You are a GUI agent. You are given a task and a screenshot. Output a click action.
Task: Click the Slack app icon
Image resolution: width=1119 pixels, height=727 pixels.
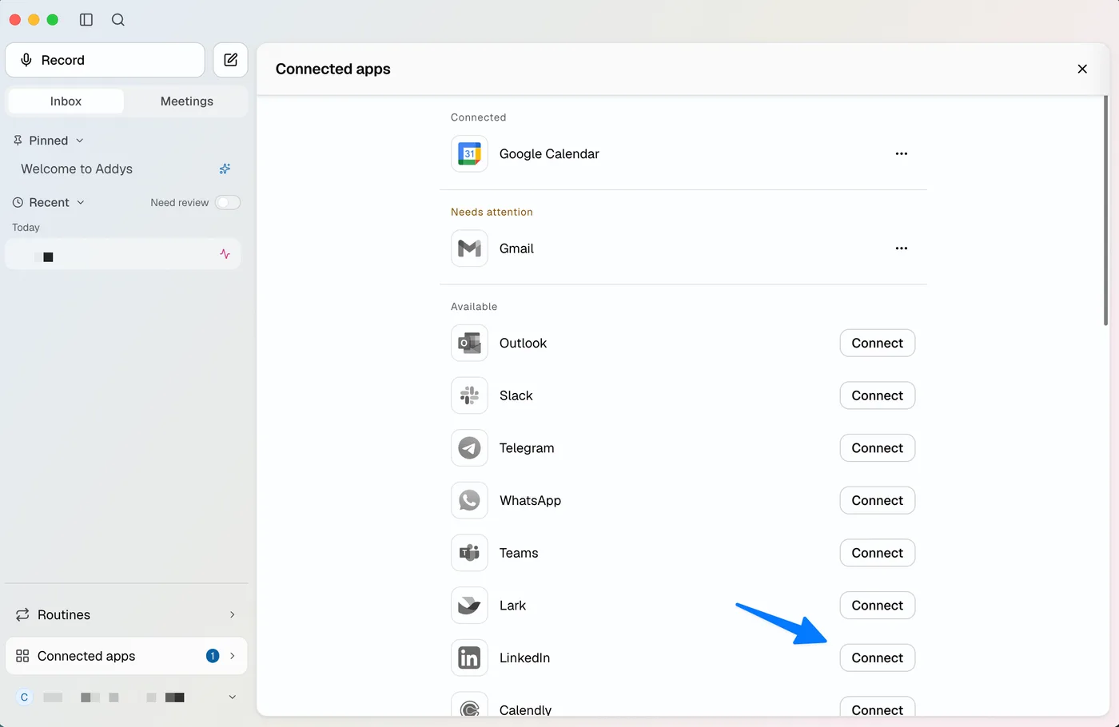pos(469,395)
